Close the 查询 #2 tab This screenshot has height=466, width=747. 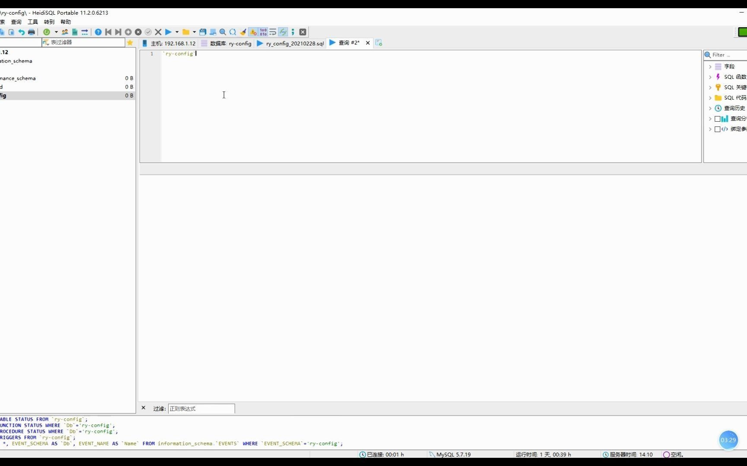click(368, 43)
